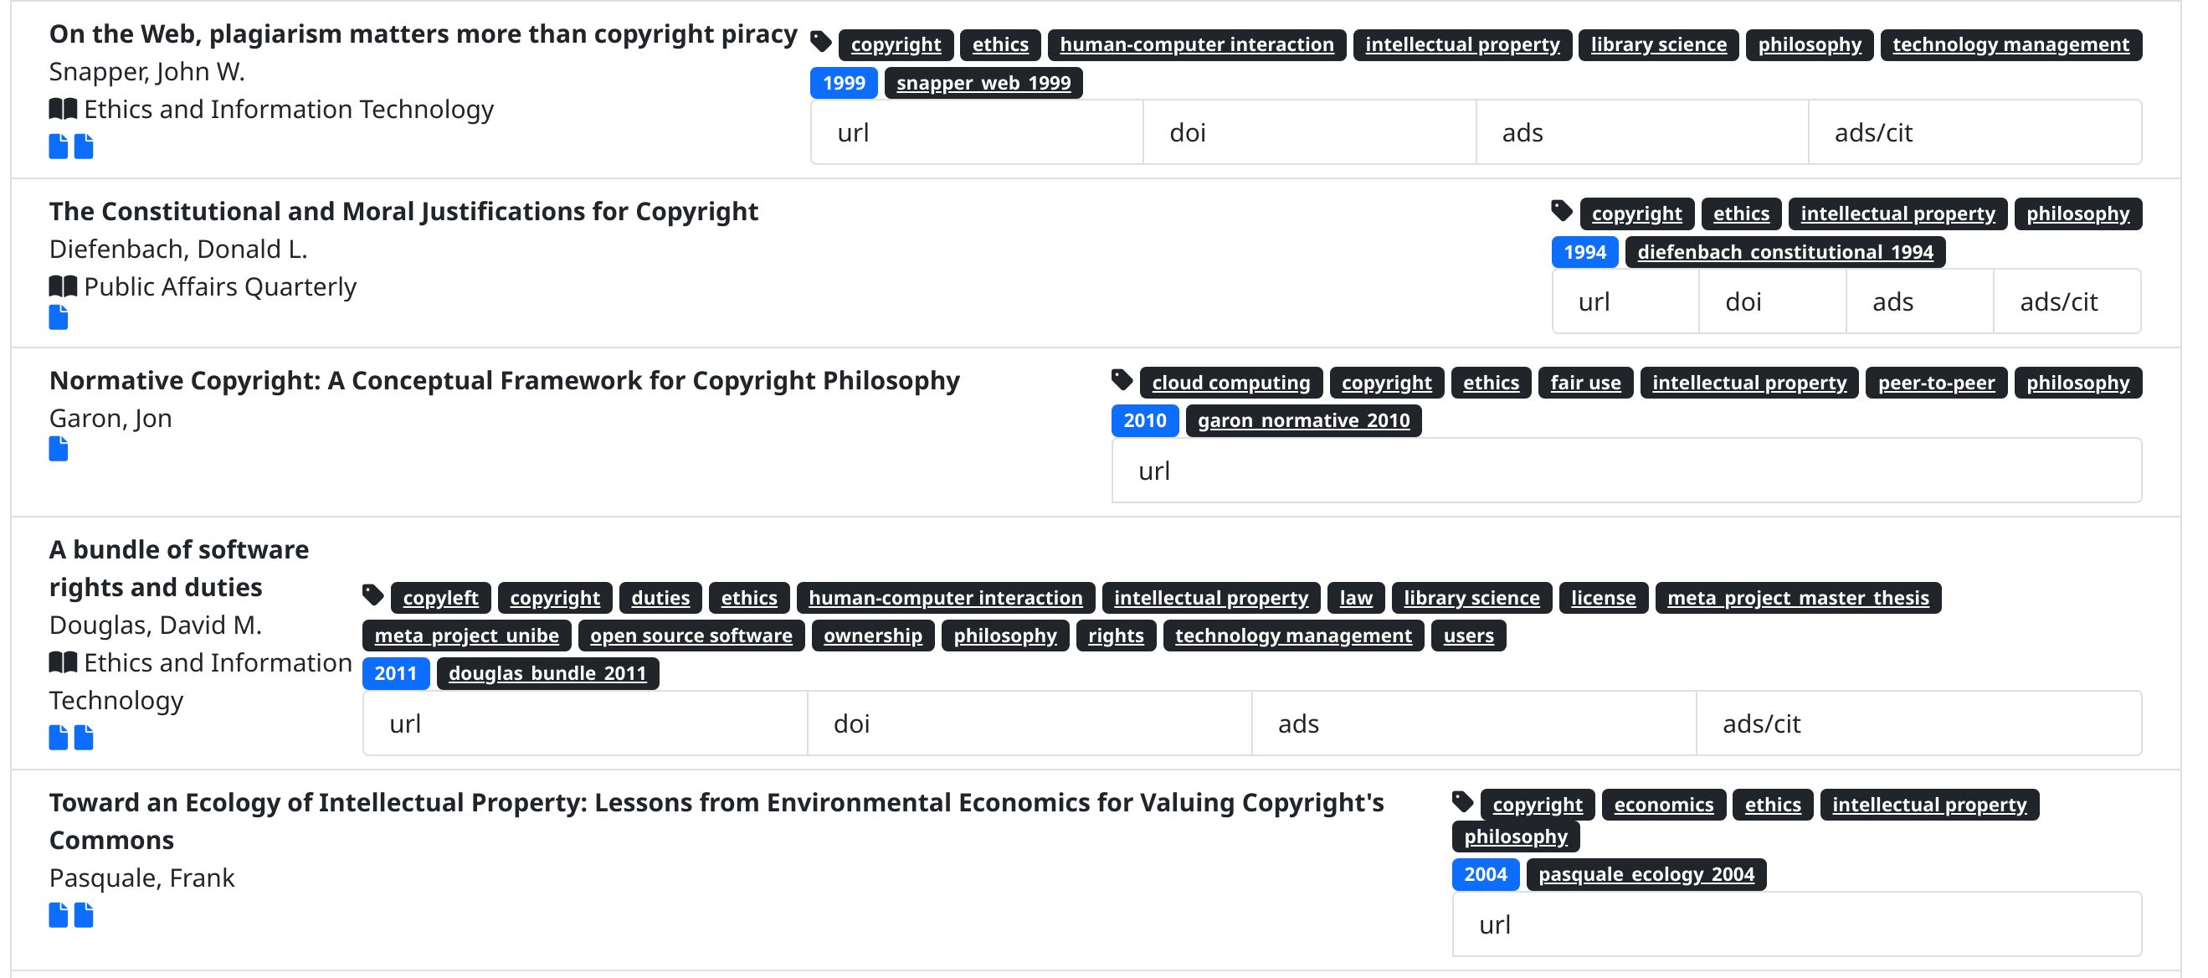The height and width of the screenshot is (978, 2208).
Task: Click the second document icon under Snapper's article
Action: click(83, 146)
